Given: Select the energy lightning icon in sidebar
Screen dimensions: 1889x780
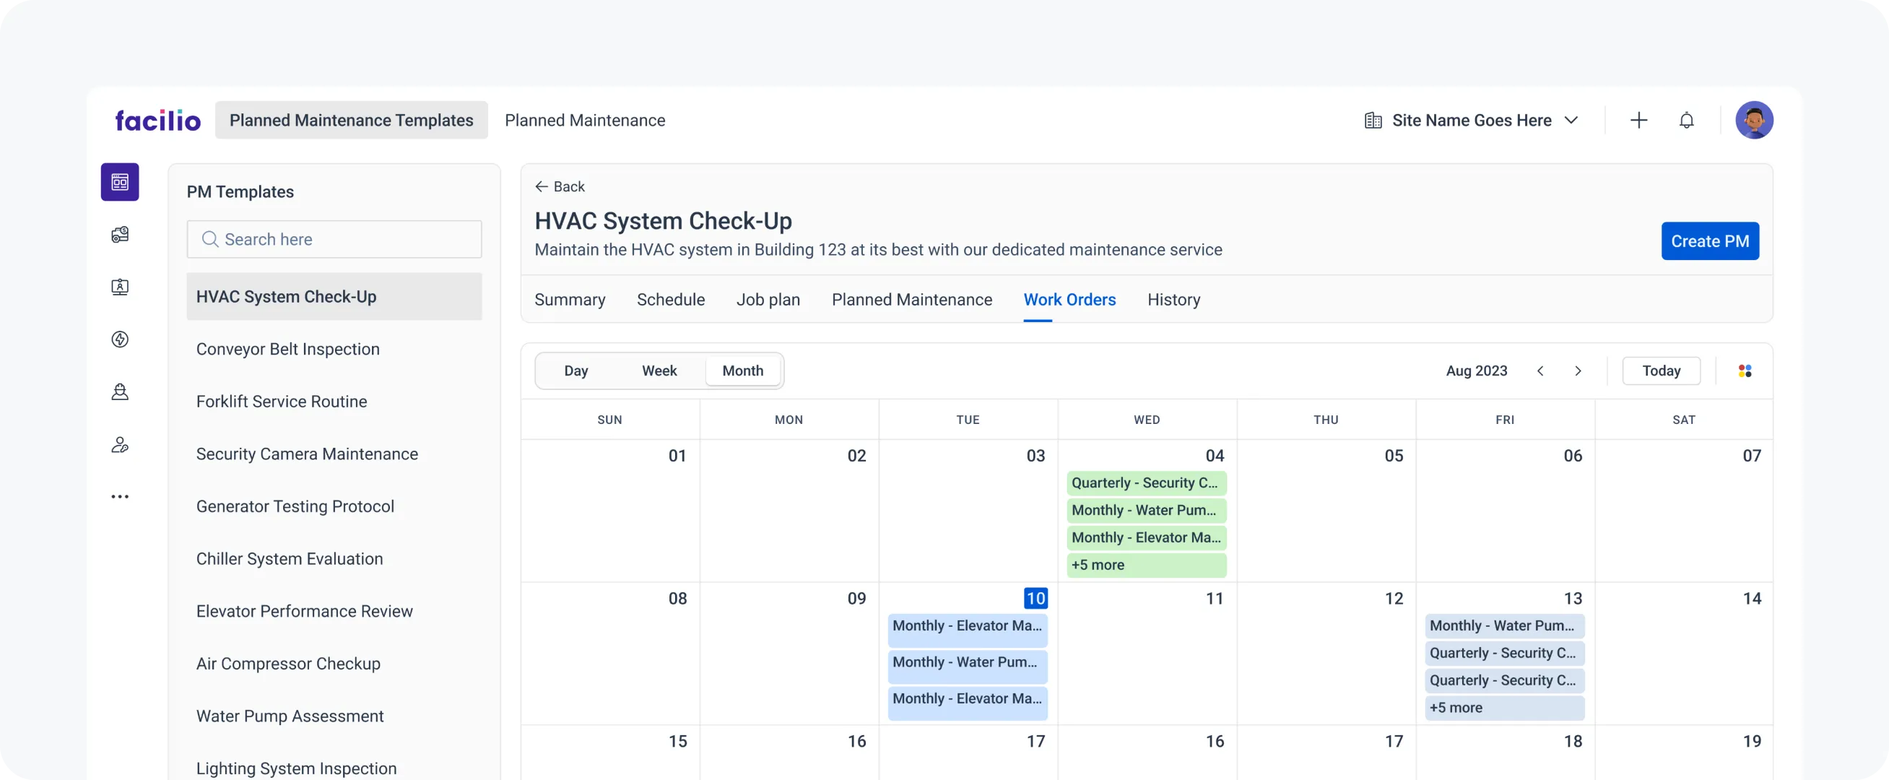Looking at the screenshot, I should (120, 339).
